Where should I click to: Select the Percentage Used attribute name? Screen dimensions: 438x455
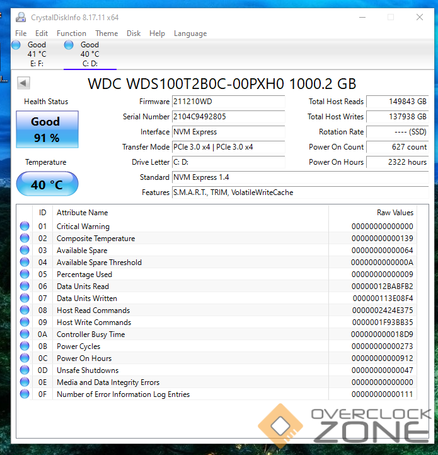click(x=84, y=275)
